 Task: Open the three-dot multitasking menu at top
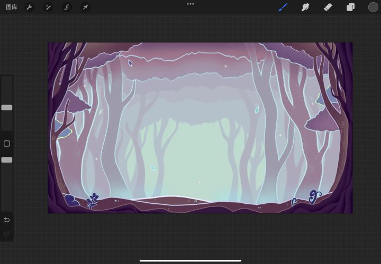click(x=190, y=4)
